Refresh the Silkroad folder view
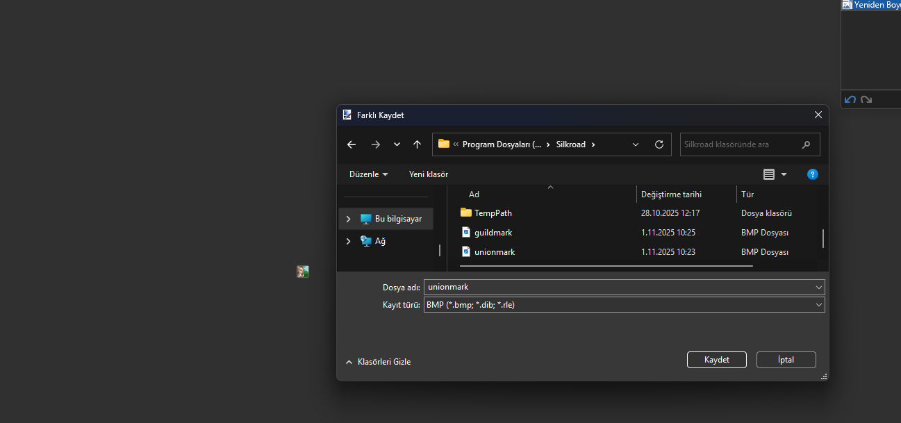This screenshot has width=901, height=423. point(659,144)
